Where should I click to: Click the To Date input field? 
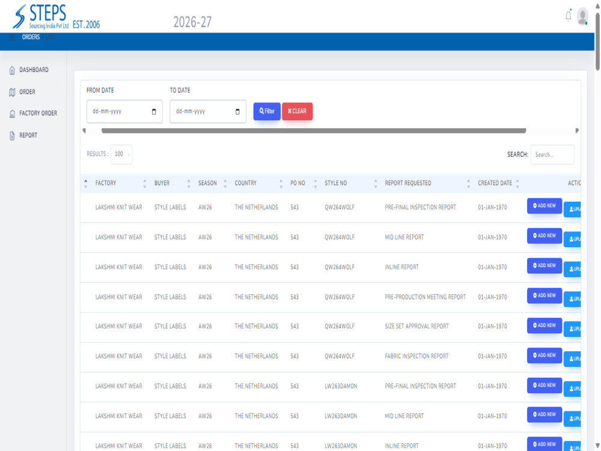(x=208, y=112)
